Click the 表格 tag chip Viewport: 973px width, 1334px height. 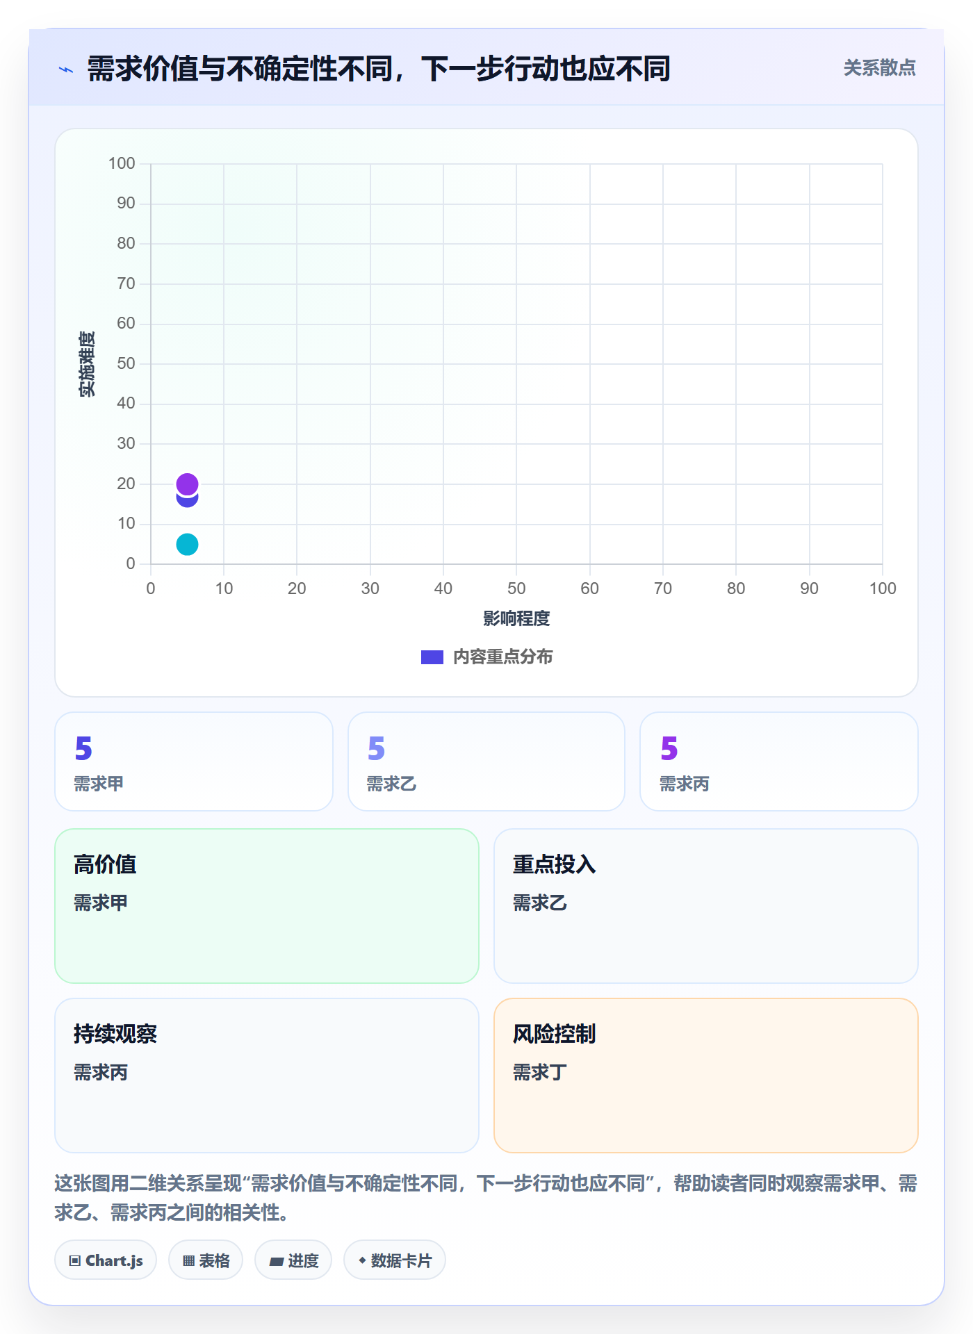[x=206, y=1260]
